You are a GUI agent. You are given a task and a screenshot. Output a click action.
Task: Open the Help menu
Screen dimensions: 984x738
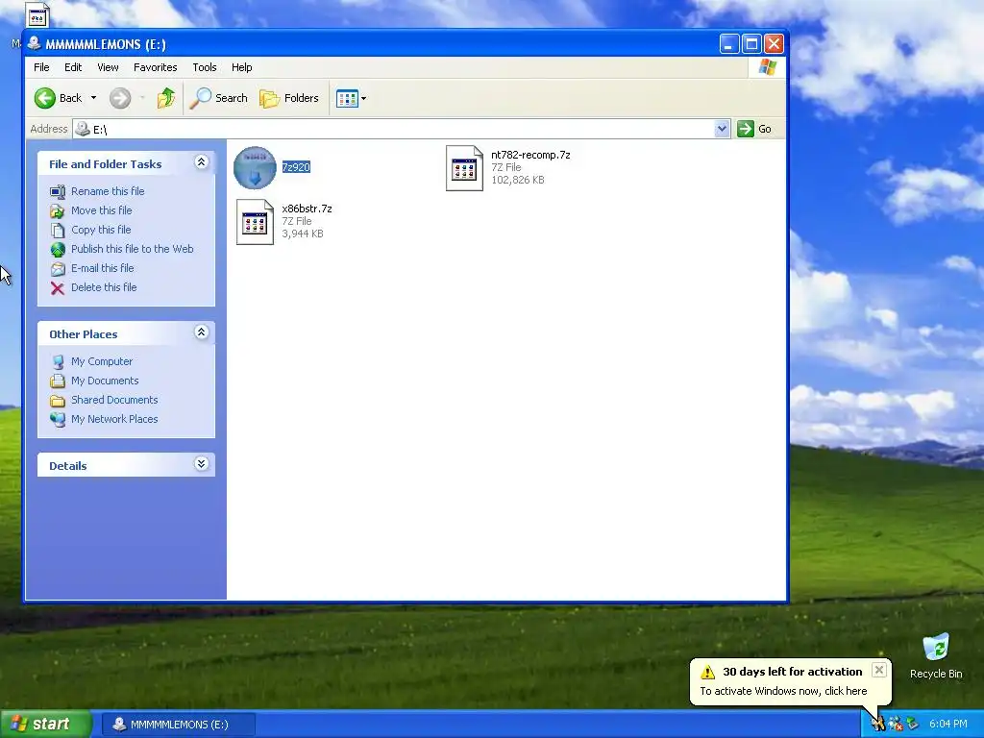point(241,67)
